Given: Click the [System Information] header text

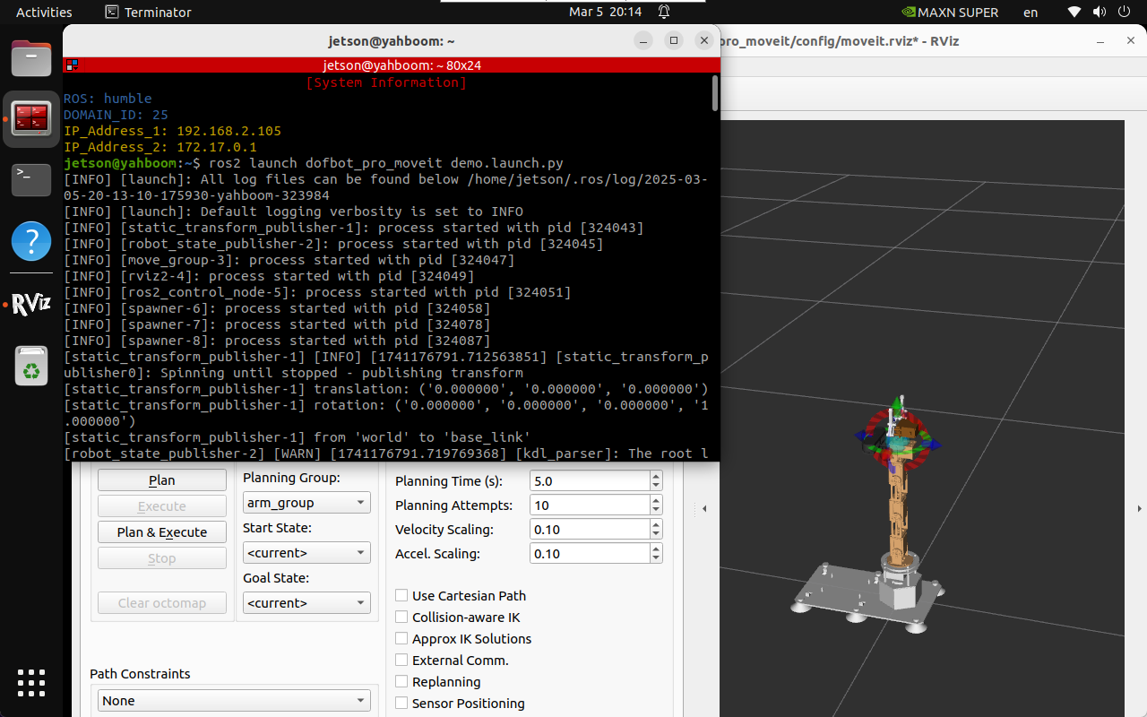Looking at the screenshot, I should (386, 82).
